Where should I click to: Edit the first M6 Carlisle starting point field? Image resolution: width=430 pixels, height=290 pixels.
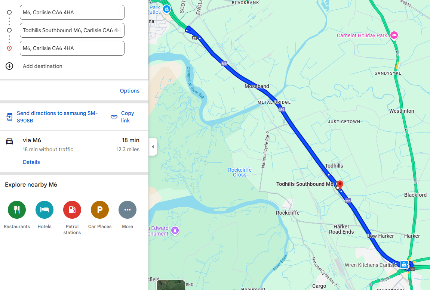coord(72,12)
